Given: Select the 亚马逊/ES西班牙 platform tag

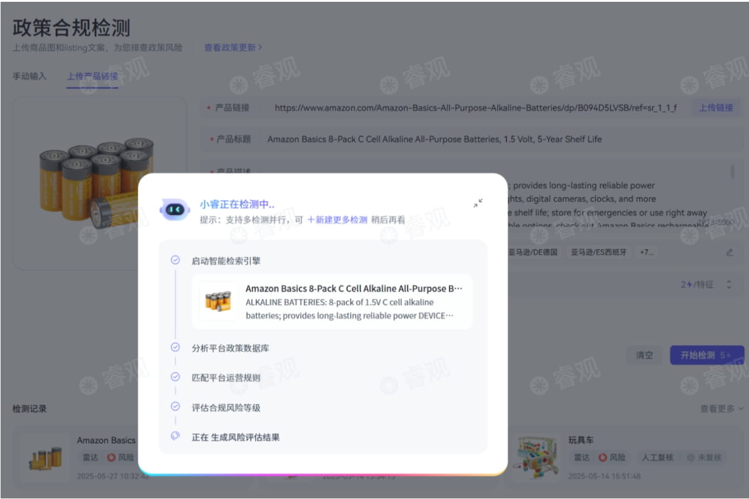Looking at the screenshot, I should [x=598, y=252].
